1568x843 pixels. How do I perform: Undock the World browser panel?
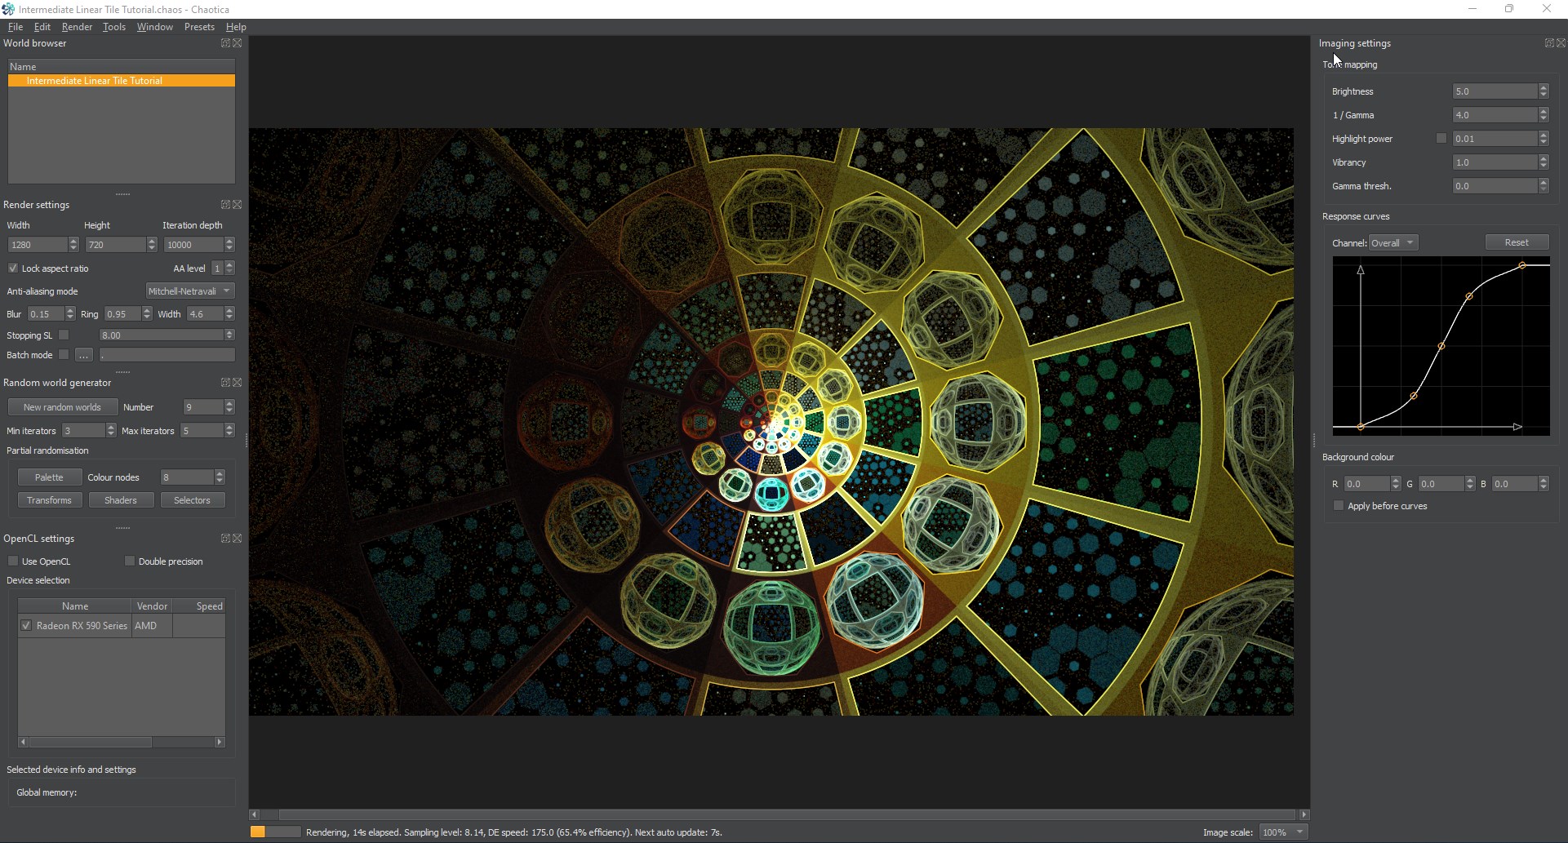click(225, 43)
